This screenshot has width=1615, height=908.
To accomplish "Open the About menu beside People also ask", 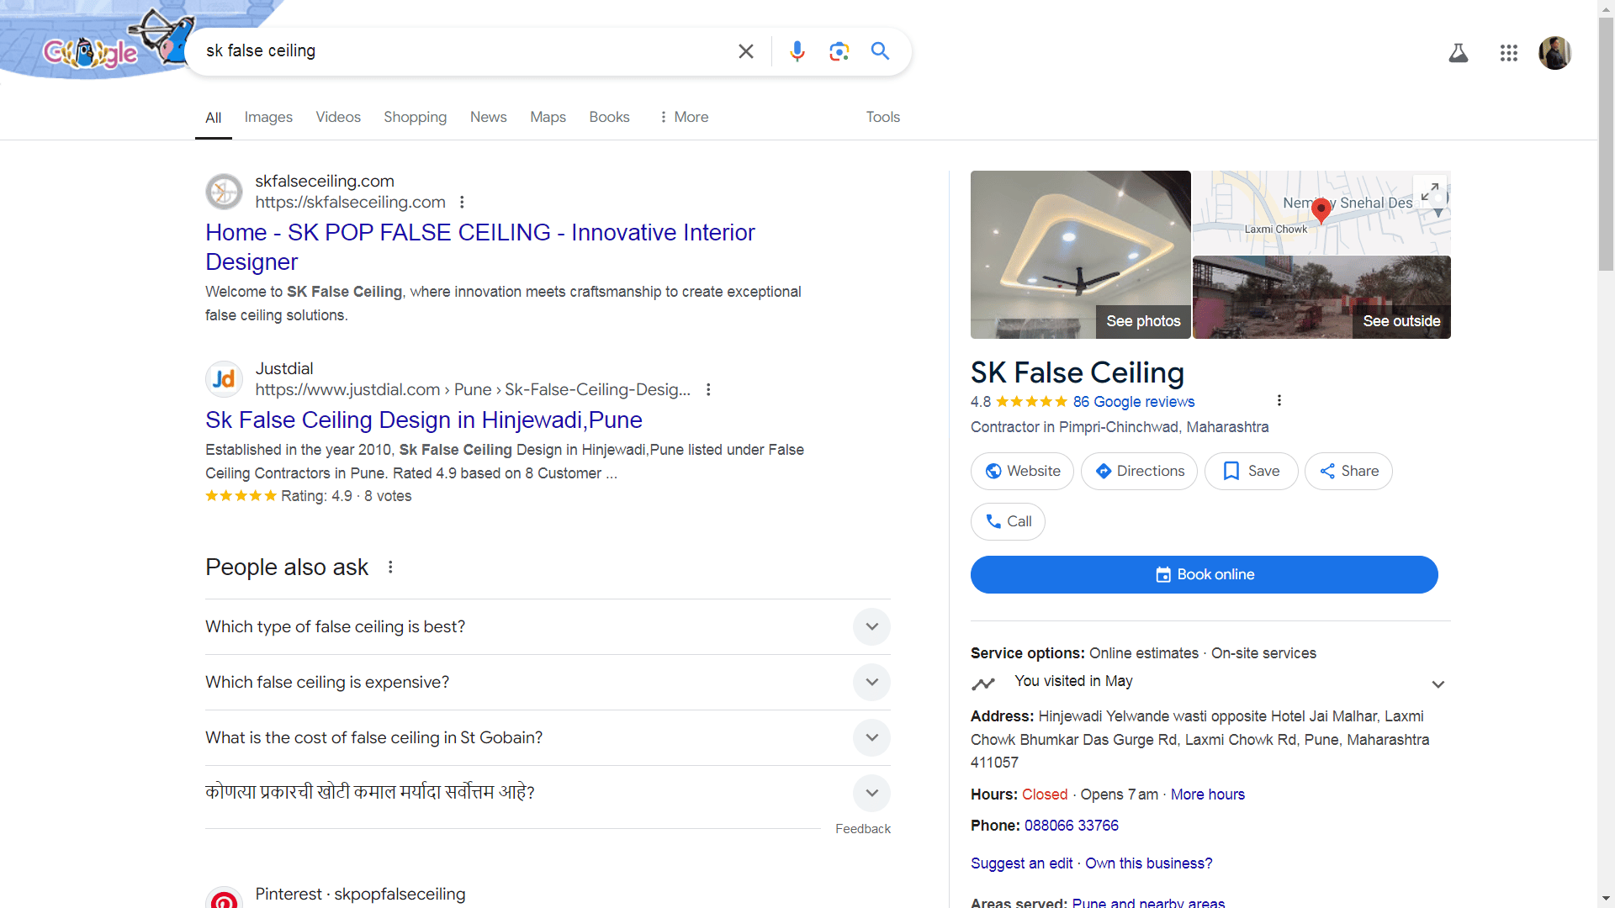I will pos(390,567).
